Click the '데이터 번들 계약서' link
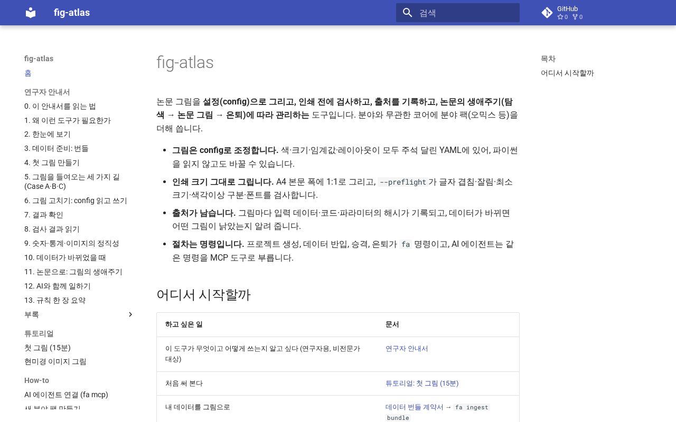Screen dimensions: 676x422 coord(414,407)
